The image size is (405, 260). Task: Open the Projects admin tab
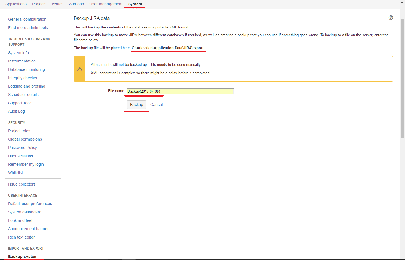click(x=39, y=4)
